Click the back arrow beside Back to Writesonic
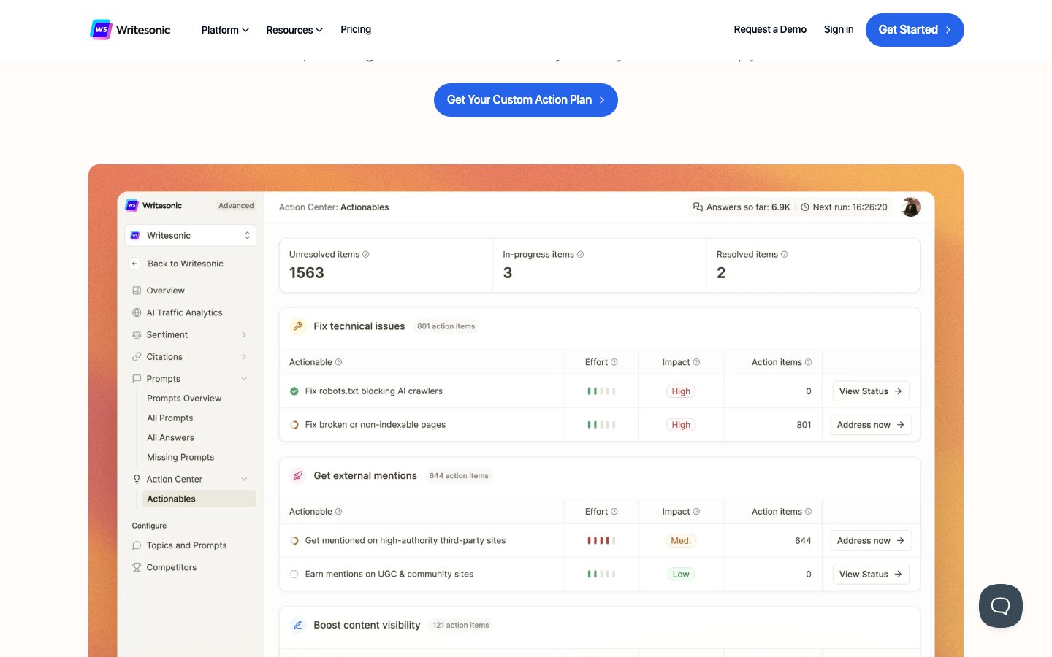Screen dimensions: 1052x657 134,264
